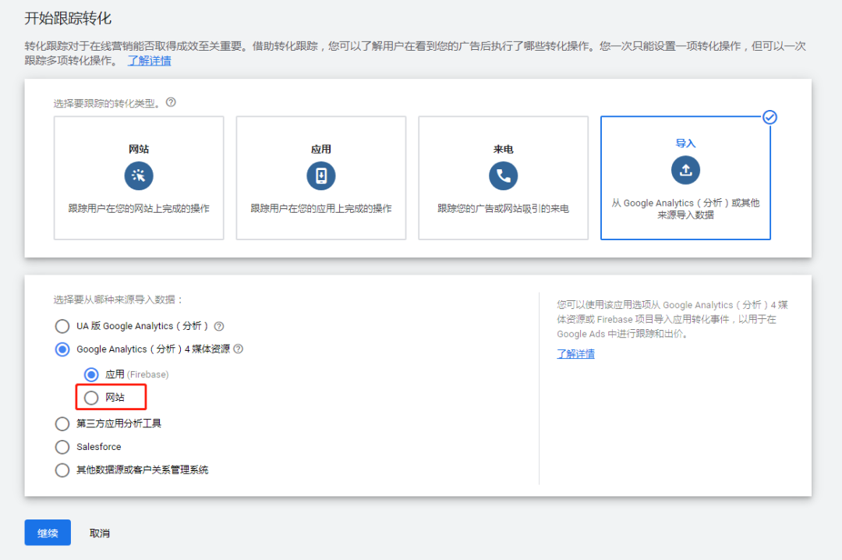Open 了解详情 link in right side panel

[x=575, y=353]
